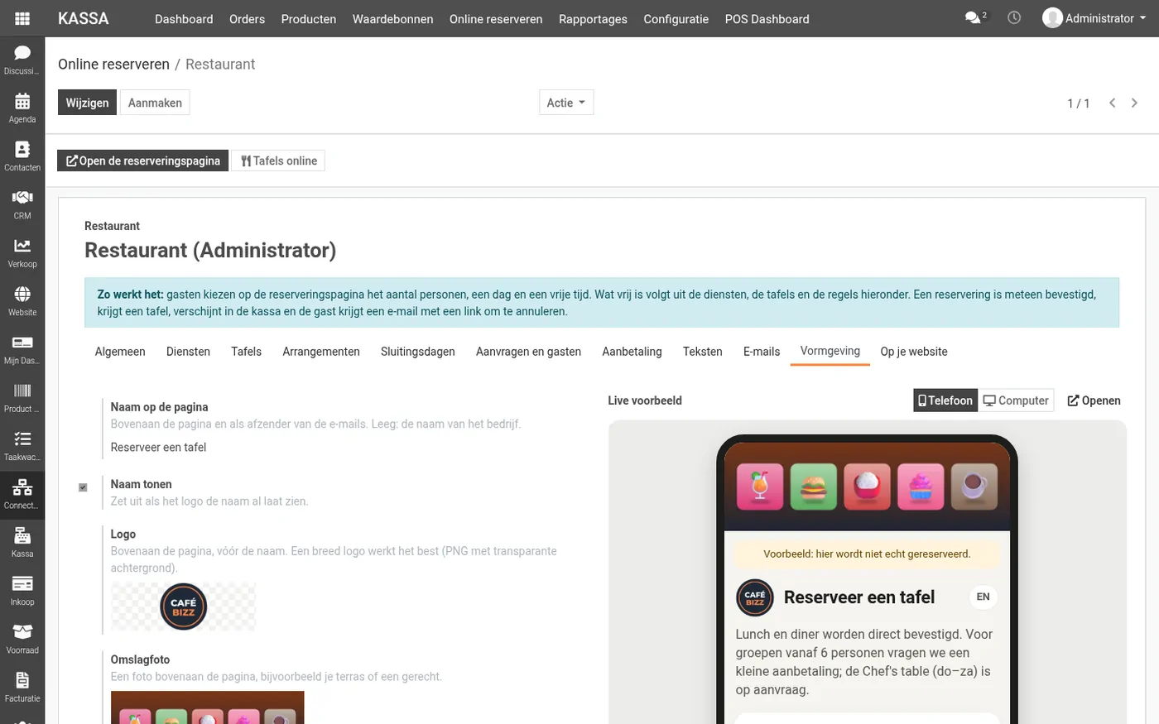Viewport: 1159px width, 724px height.
Task: Open the apps grid menu icon
Action: 22,18
